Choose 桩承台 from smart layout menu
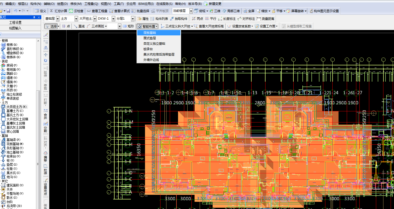The height and width of the screenshot is (209, 394). point(159,49)
